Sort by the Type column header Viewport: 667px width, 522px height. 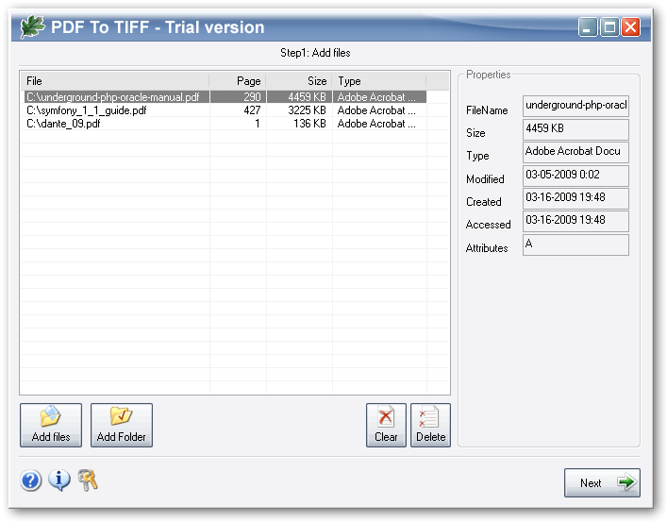pos(379,81)
